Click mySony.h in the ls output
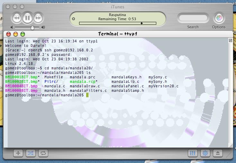Screen dimensions: 236x163 tap(158, 81)
